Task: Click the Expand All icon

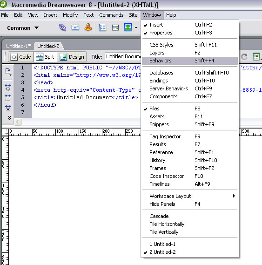Action: [x=8, y=108]
